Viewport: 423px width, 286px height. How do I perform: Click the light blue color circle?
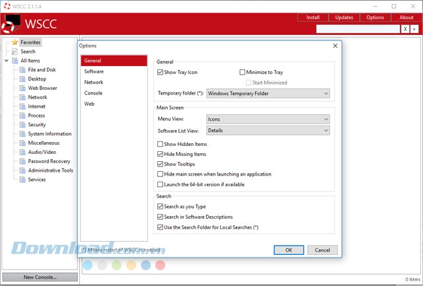coord(88,265)
